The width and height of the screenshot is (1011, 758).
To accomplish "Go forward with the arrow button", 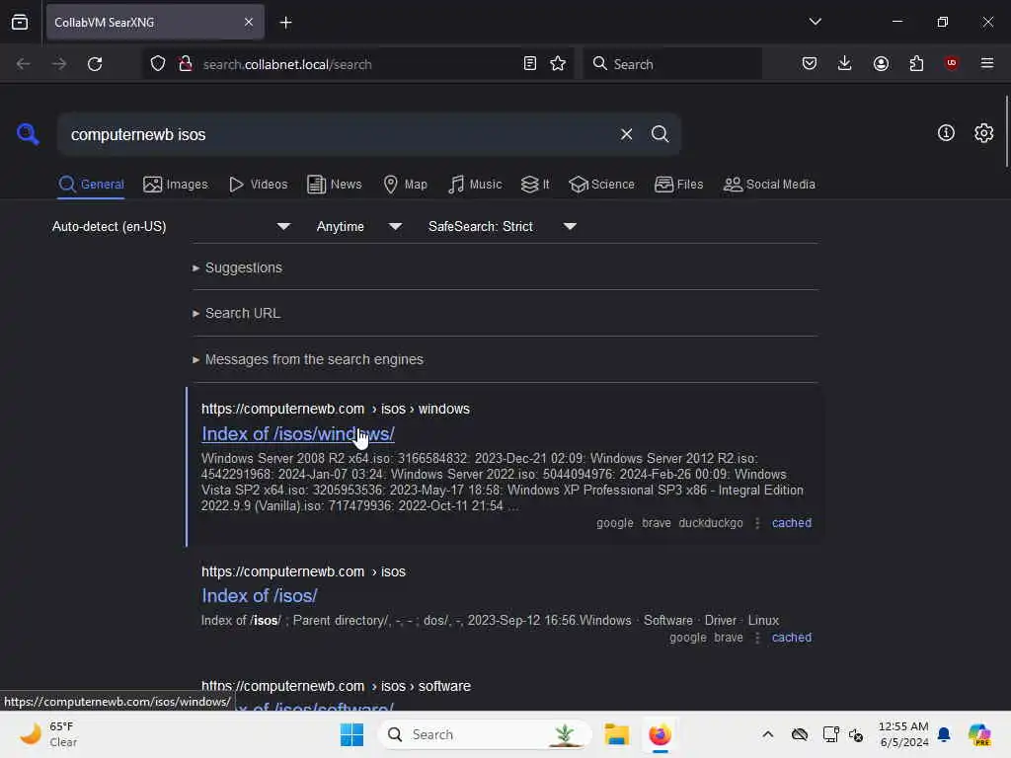I will (x=58, y=64).
